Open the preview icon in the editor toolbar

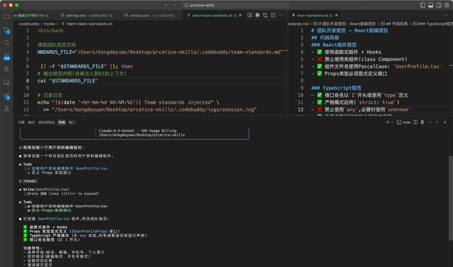tap(250, 15)
